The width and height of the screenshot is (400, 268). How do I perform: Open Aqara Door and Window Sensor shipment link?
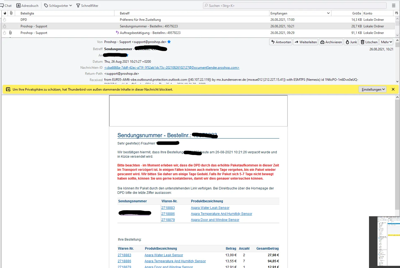215,220
